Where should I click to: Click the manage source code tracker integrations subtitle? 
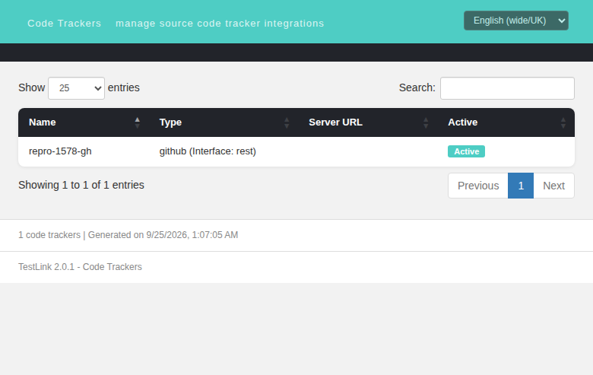220,24
